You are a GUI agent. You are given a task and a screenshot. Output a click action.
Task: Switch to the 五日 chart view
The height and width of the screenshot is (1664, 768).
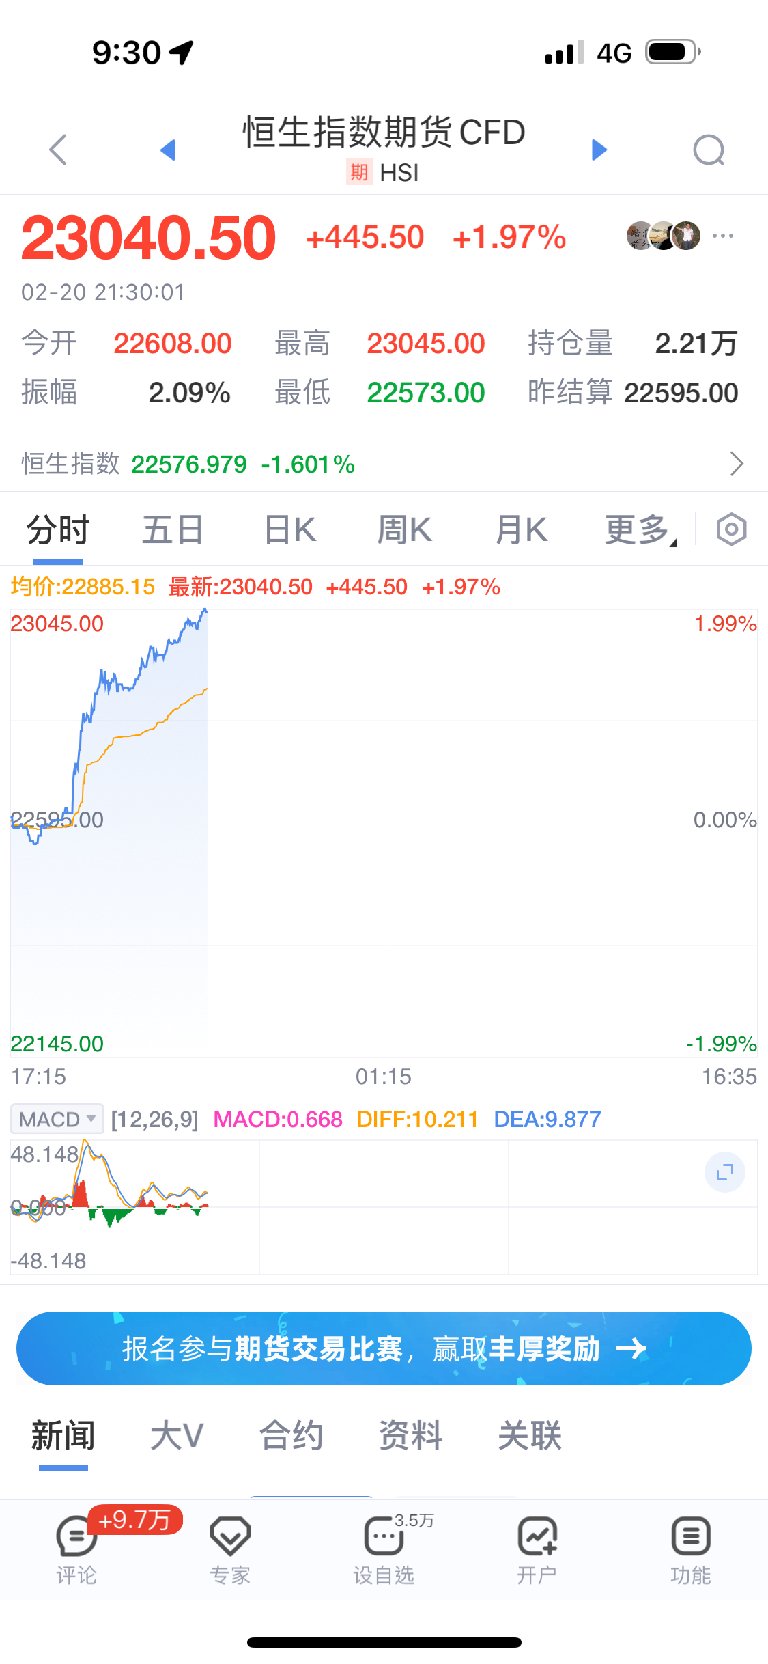[x=173, y=530]
